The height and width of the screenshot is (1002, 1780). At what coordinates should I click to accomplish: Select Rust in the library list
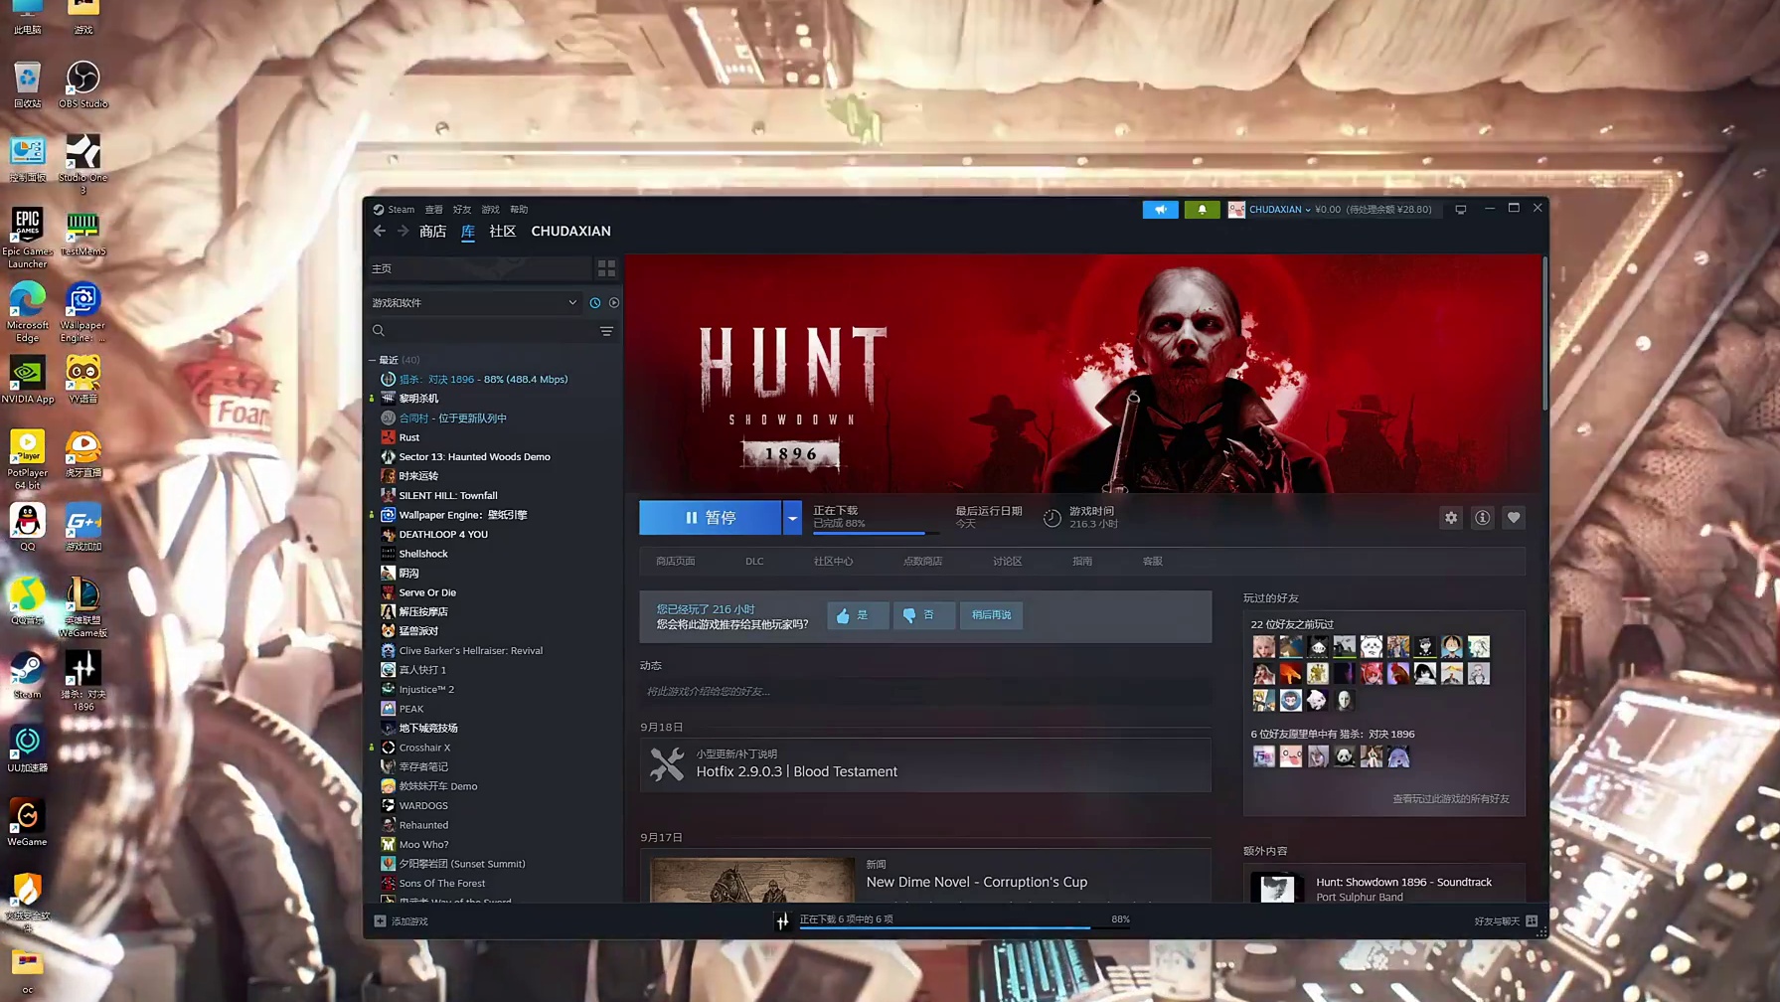(x=408, y=437)
